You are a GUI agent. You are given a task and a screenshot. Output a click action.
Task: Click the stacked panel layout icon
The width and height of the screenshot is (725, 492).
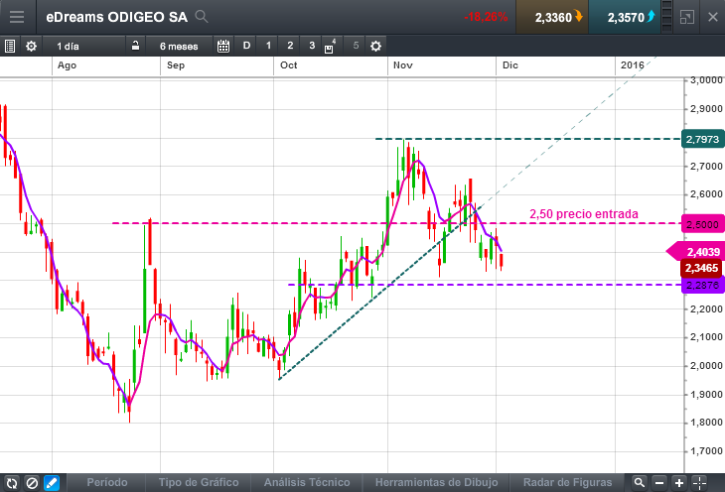tap(666, 17)
